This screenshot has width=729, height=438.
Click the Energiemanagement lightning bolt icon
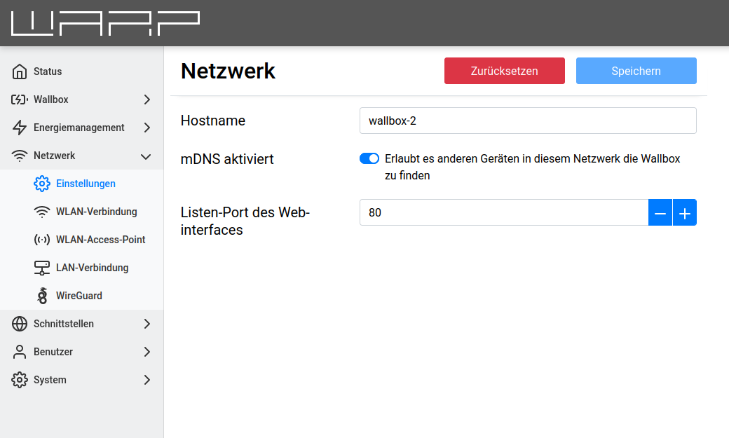(20, 128)
